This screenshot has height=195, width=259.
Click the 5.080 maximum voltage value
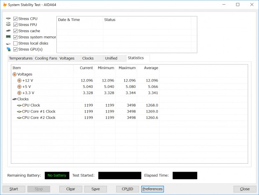(130, 87)
